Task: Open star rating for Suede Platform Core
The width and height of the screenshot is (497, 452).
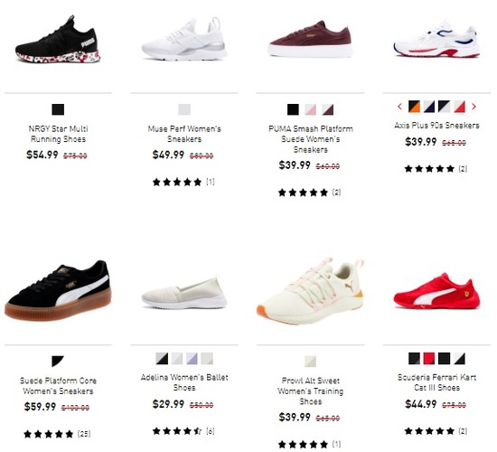Action: tap(57, 434)
